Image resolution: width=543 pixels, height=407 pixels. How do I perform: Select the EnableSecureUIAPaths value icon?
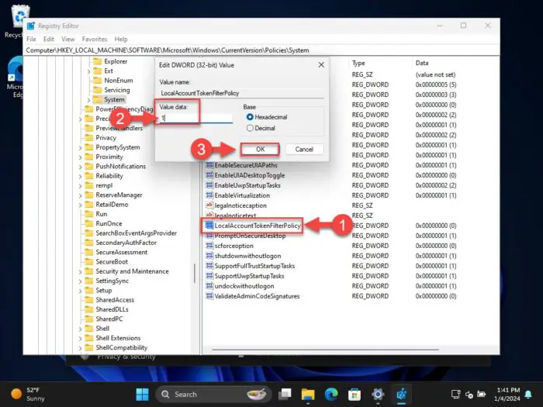209,165
